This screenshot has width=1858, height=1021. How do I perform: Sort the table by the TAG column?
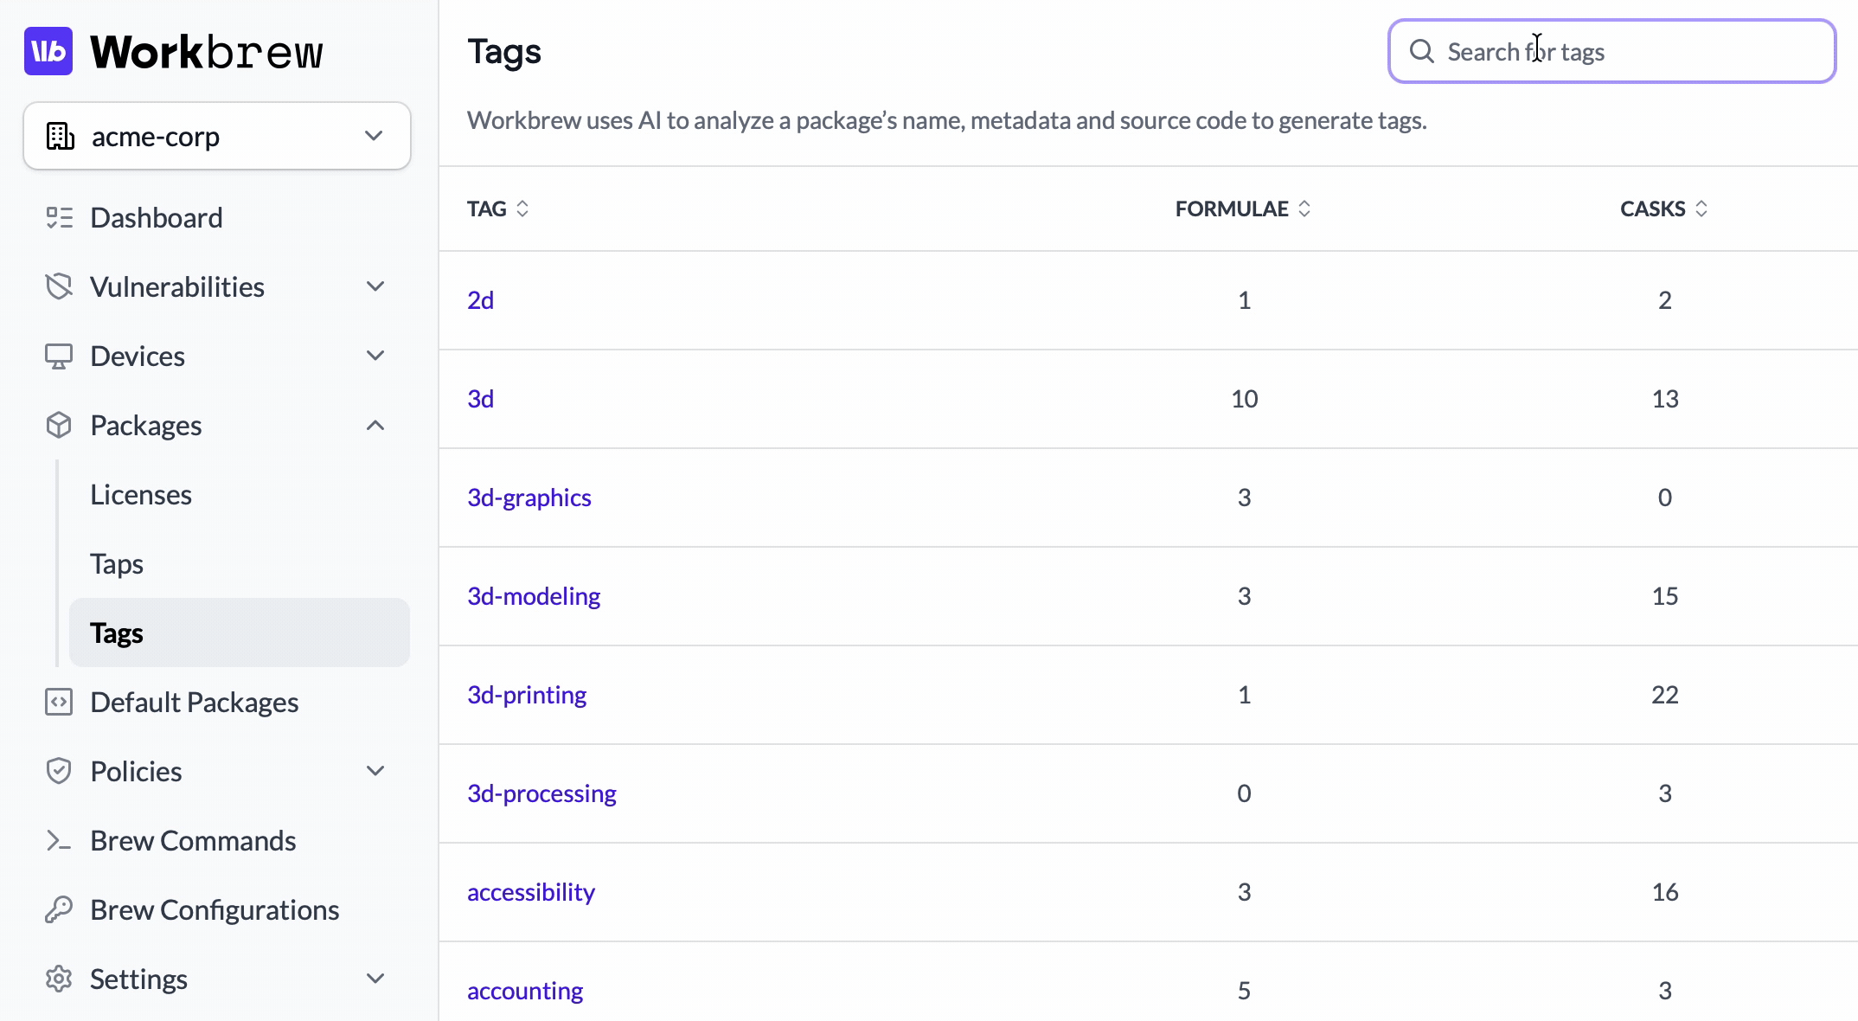(498, 209)
